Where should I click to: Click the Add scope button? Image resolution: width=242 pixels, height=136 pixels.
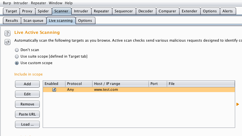click(x=27, y=84)
